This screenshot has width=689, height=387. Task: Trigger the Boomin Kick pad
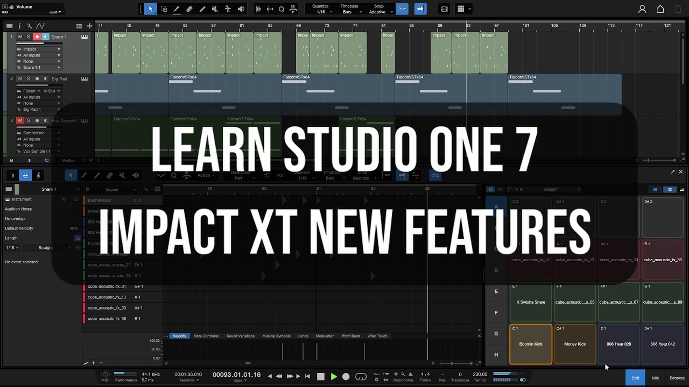coord(531,344)
